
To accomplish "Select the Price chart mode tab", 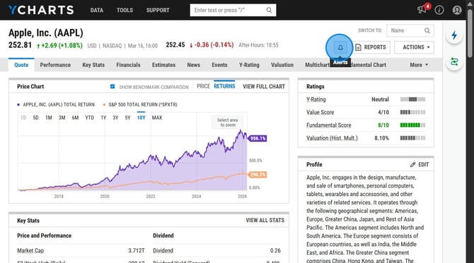I will click(x=203, y=86).
